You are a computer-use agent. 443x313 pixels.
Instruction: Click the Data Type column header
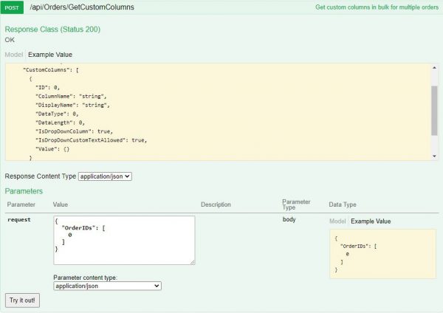click(343, 204)
